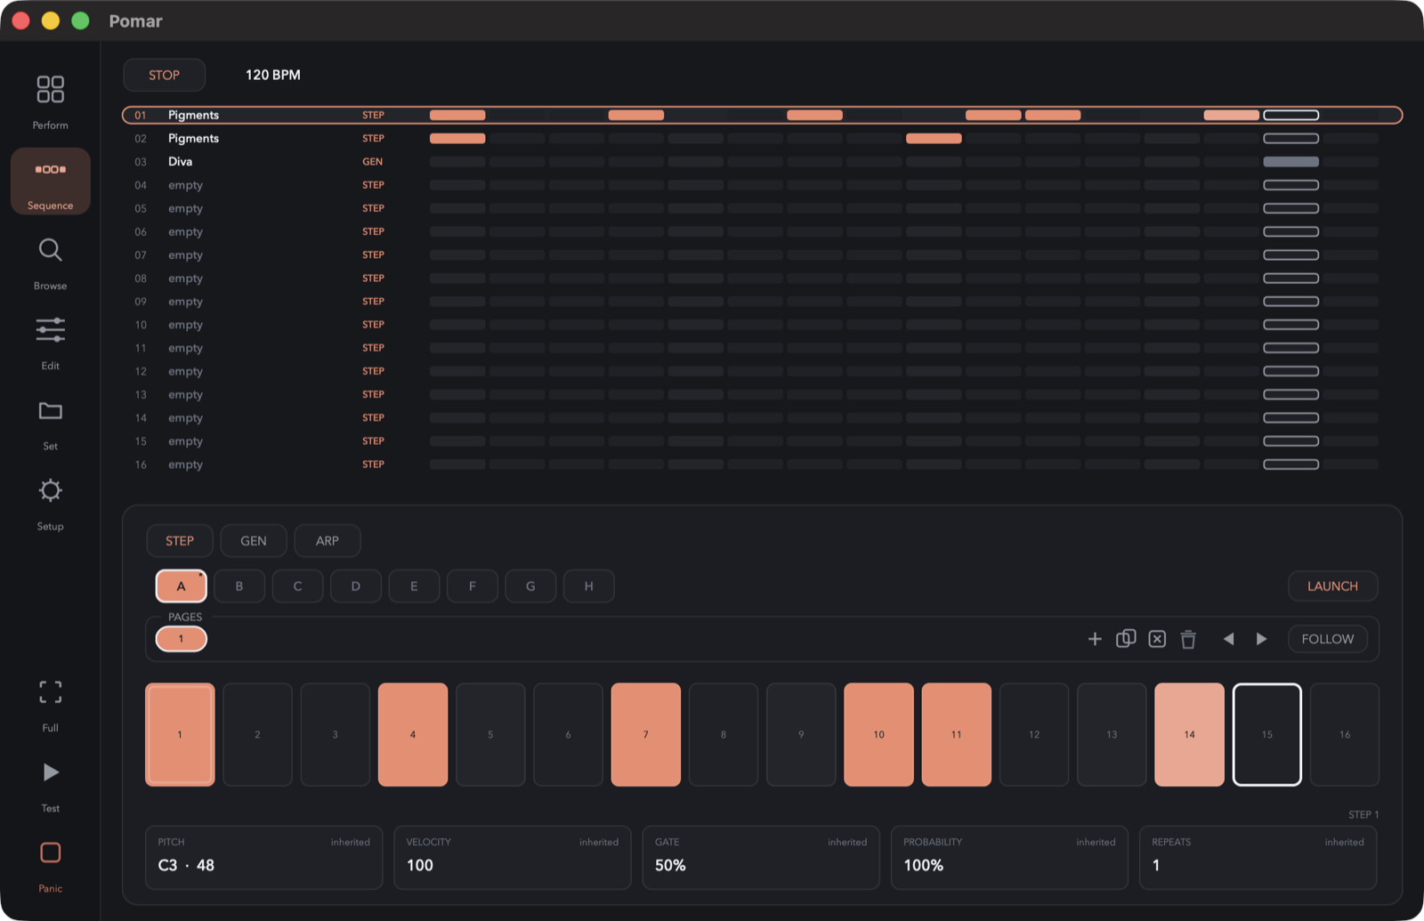Switch to the ARP mode tab
The height and width of the screenshot is (921, 1424).
click(328, 541)
